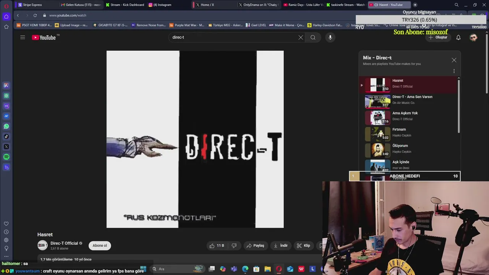
Task: Like the Hasret video
Action: point(217,246)
